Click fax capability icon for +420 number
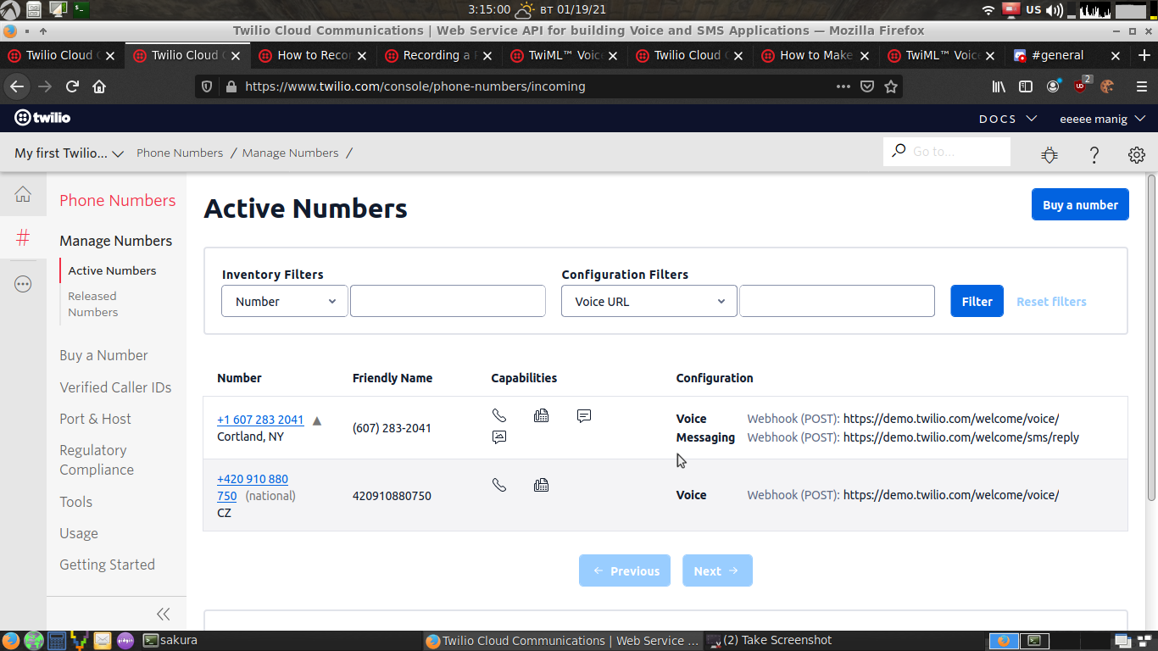This screenshot has height=651, width=1158. [x=541, y=485]
